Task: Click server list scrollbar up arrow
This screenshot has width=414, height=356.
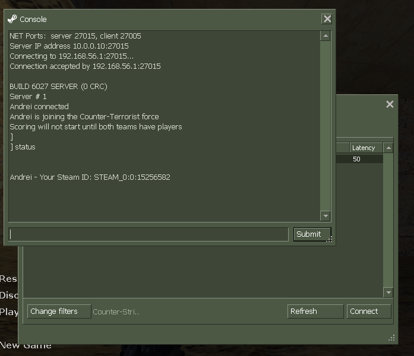Action: point(388,148)
